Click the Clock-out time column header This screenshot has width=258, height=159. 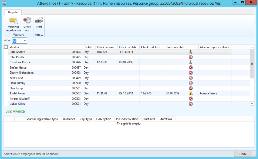[151, 47]
